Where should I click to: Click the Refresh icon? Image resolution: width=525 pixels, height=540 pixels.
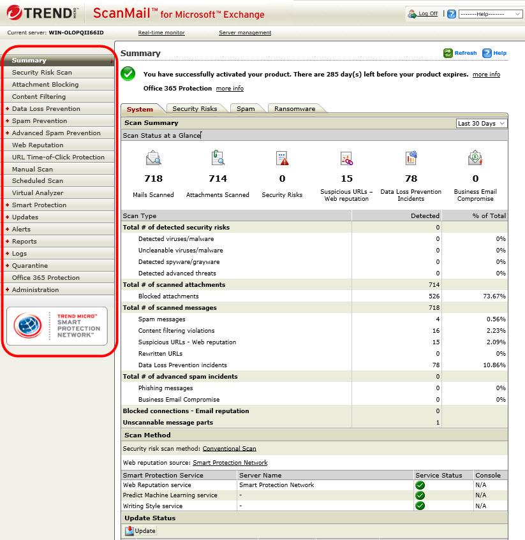[448, 54]
